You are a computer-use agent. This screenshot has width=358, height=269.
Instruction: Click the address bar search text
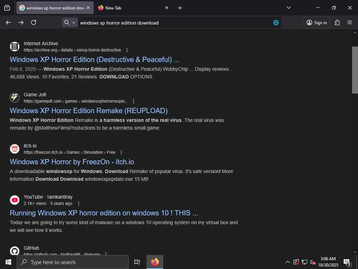tap(119, 23)
